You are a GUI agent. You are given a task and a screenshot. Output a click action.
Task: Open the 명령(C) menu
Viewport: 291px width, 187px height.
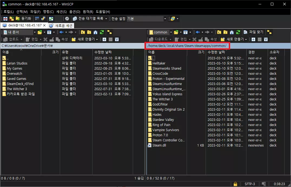[48, 12]
